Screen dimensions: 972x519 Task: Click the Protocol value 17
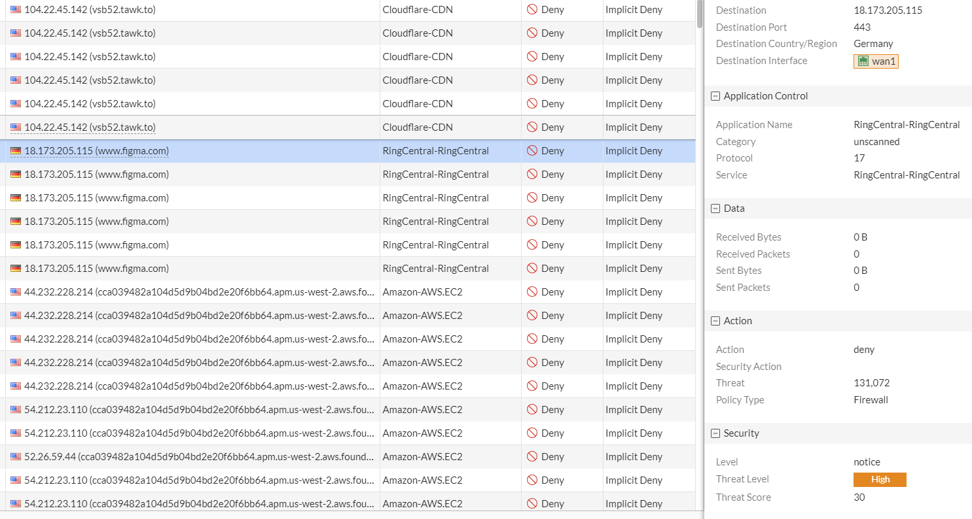pyautogui.click(x=859, y=158)
